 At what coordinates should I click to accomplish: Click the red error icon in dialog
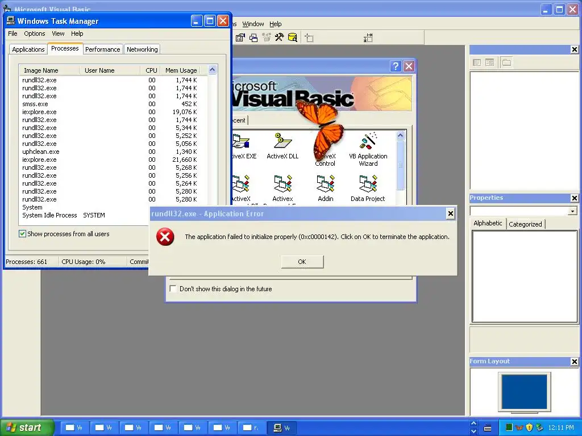165,237
